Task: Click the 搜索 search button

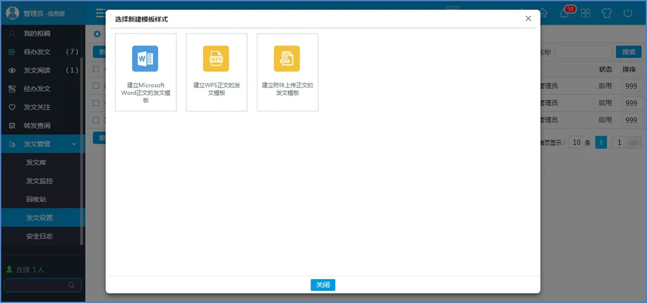Action: click(629, 52)
